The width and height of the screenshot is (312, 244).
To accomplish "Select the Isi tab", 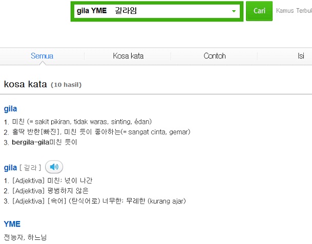I will pyautogui.click(x=301, y=56).
